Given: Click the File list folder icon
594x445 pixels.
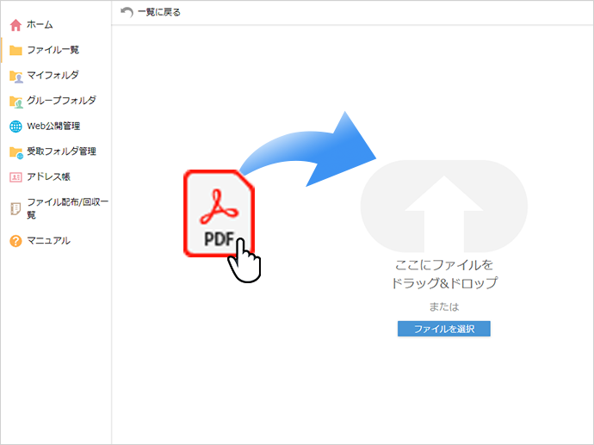Looking at the screenshot, I should click(15, 50).
